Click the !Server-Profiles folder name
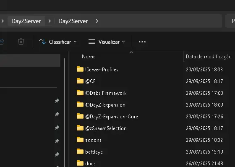235x167 pixels. [102, 70]
